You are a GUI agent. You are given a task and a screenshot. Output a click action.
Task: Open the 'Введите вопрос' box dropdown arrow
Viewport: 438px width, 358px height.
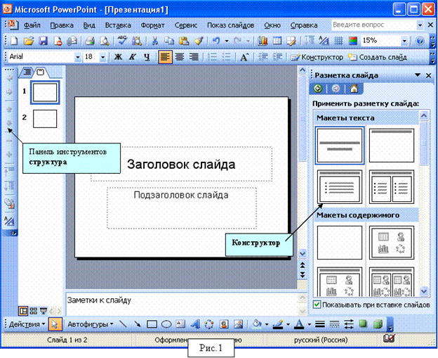pos(420,25)
